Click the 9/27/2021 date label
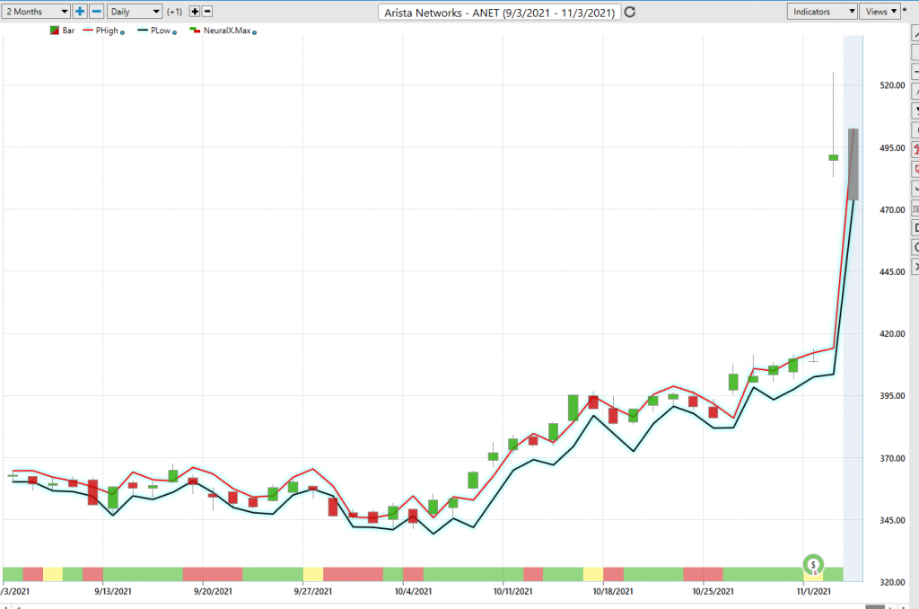The height and width of the screenshot is (609, 919). coord(313,591)
